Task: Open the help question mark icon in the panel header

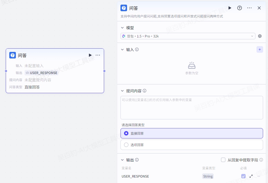Action: [240, 8]
